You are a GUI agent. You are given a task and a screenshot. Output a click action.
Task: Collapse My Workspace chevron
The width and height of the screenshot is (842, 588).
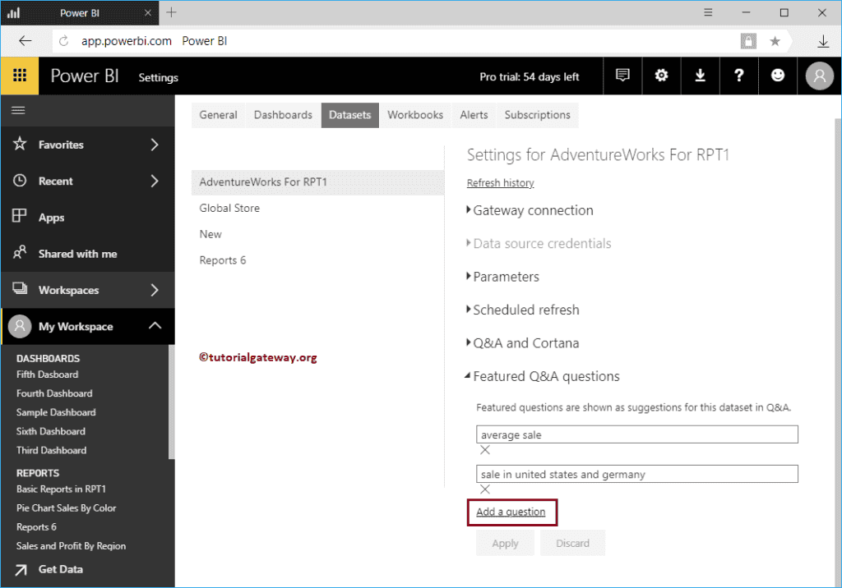click(x=155, y=326)
